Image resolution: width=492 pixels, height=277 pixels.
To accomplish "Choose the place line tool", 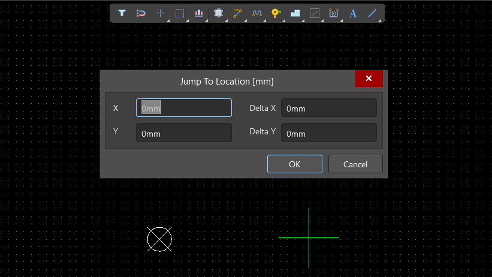I will pyautogui.click(x=372, y=13).
